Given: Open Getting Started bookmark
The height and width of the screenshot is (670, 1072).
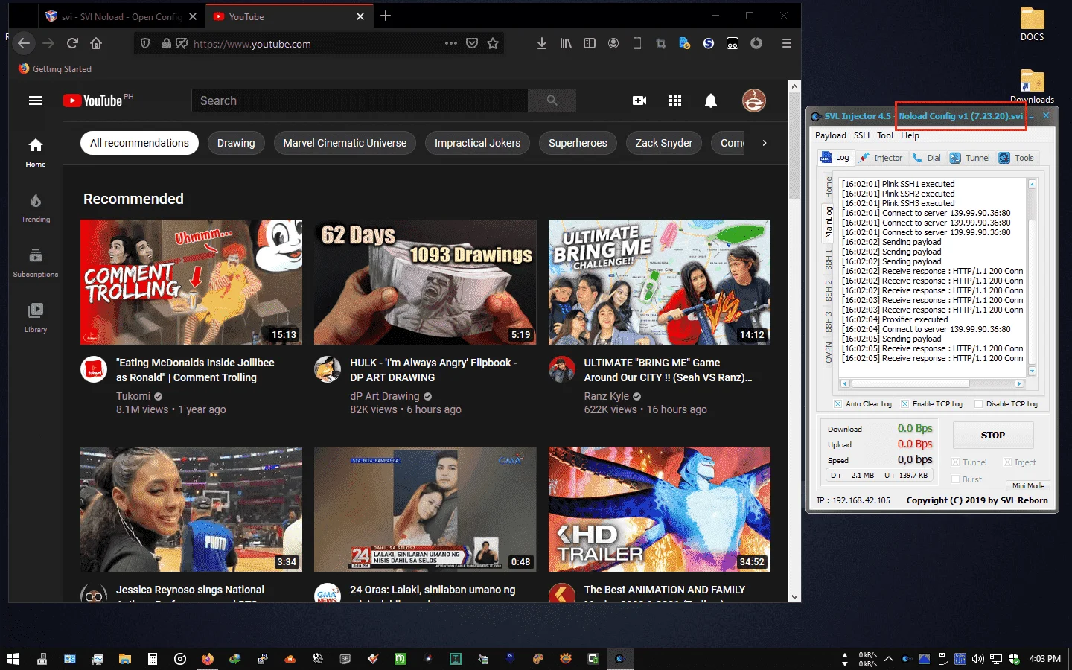Looking at the screenshot, I should (55, 68).
